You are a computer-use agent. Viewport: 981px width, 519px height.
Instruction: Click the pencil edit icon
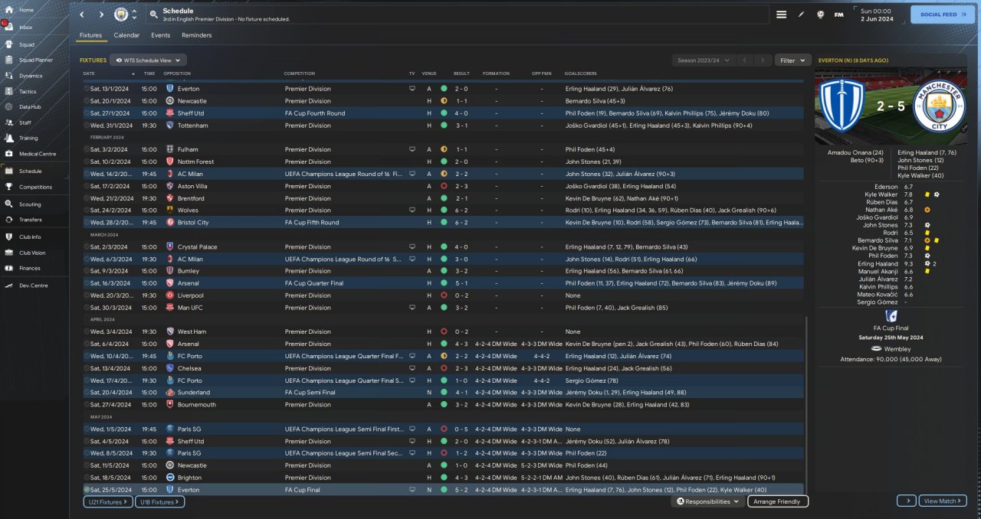pos(802,15)
